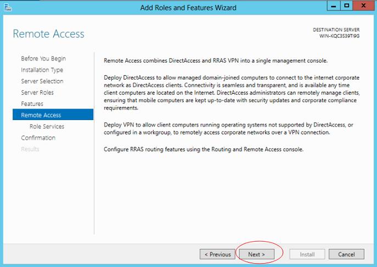Screen dimensions: 377x267
Task: Click the Deploy VPN description paragraph
Action: coord(228,128)
